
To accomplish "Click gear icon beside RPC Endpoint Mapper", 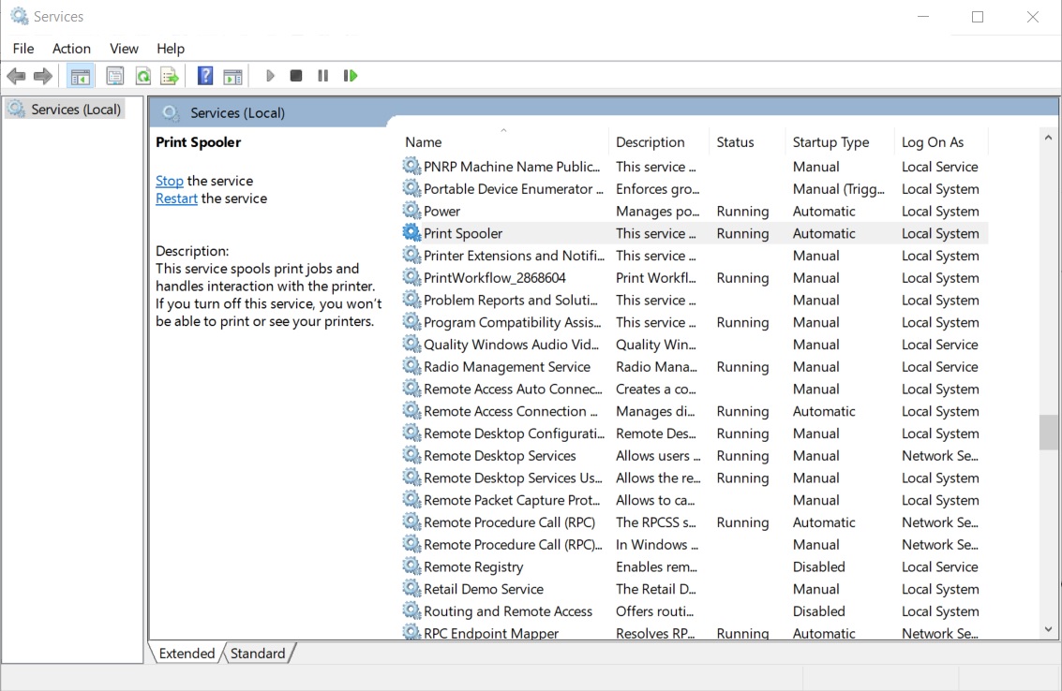I will [411, 632].
